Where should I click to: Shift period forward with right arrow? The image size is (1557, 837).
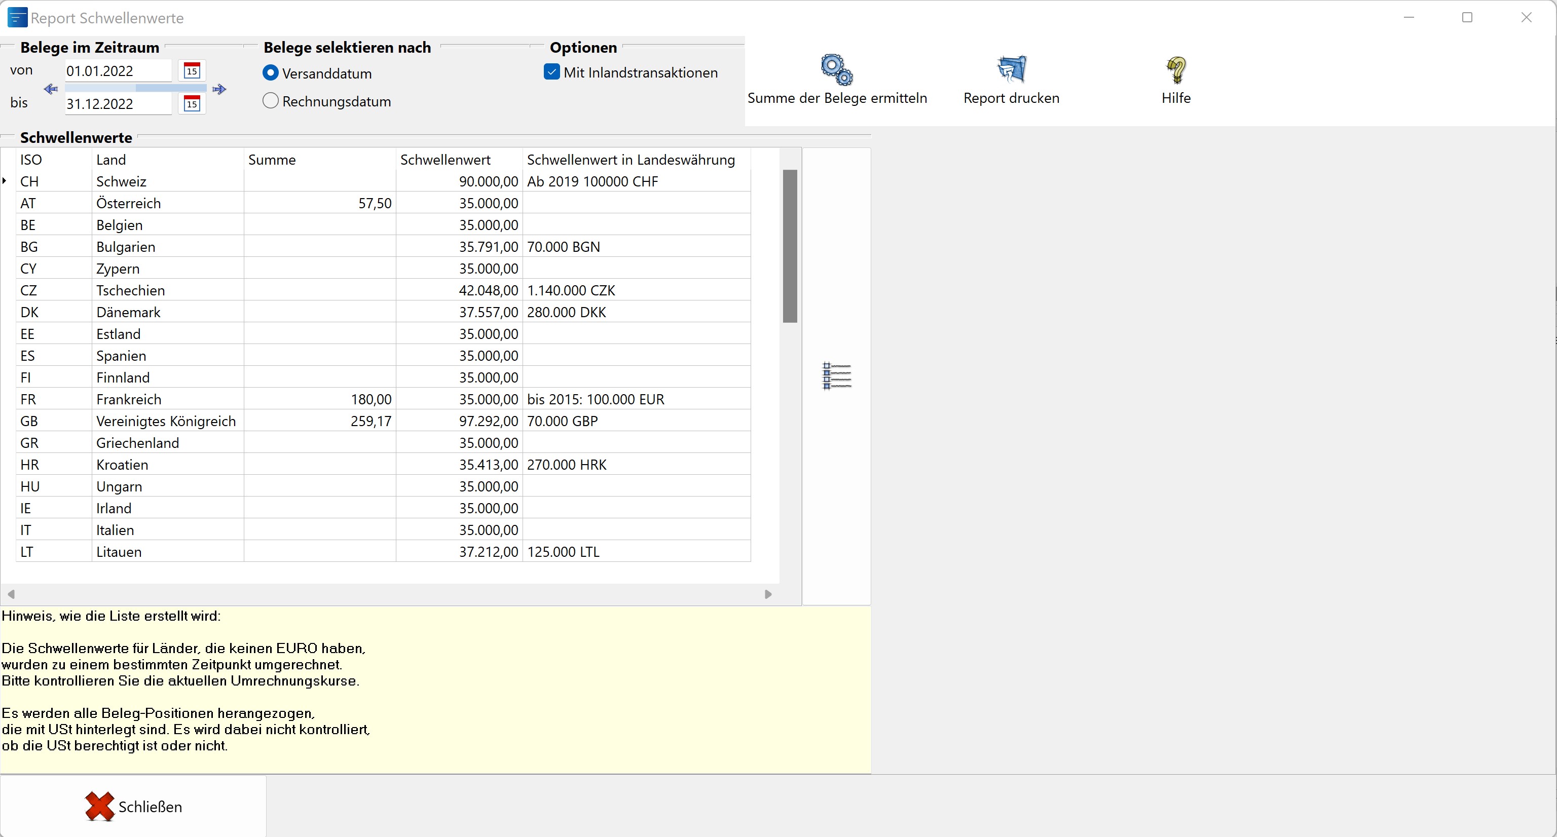pos(219,89)
